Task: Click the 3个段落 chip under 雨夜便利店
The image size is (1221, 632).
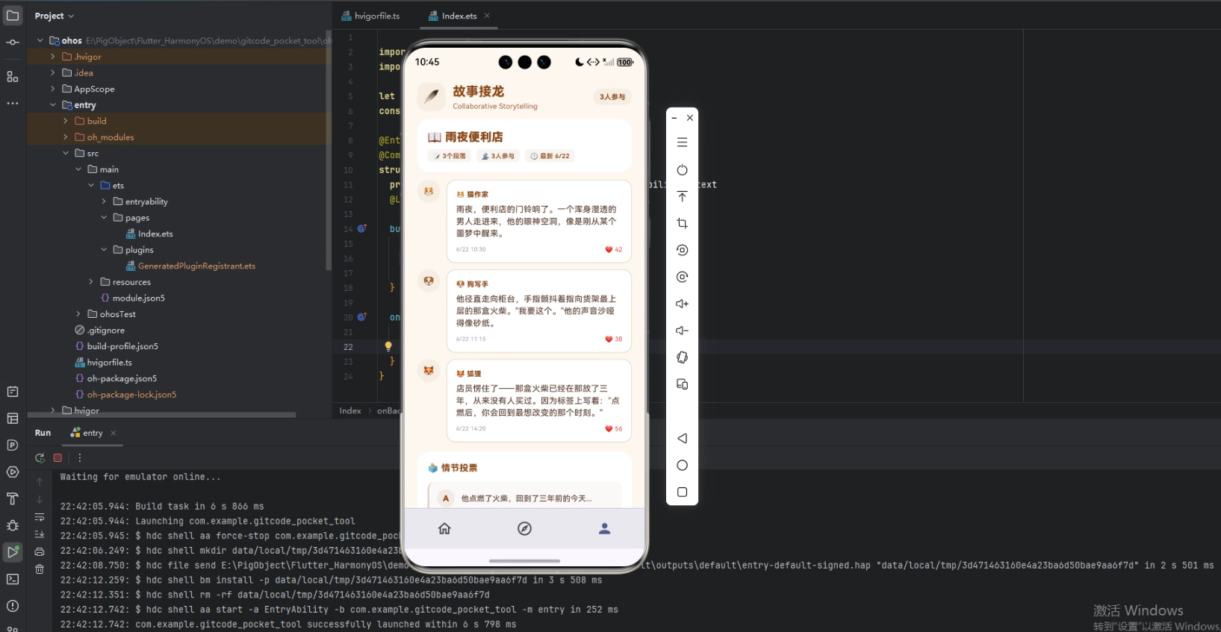Action: tap(450, 156)
